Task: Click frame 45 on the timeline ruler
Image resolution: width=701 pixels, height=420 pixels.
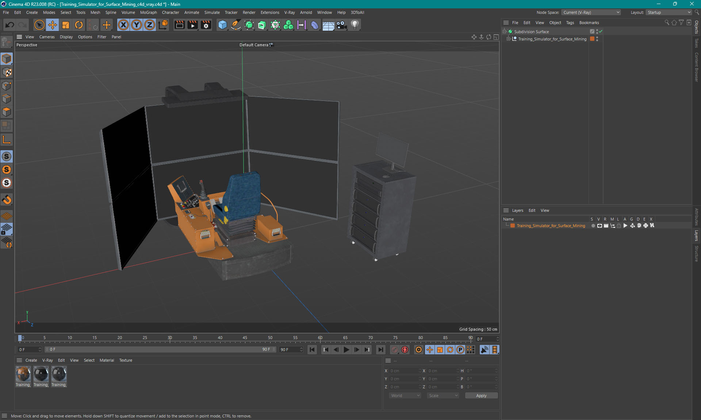Action: (245, 338)
